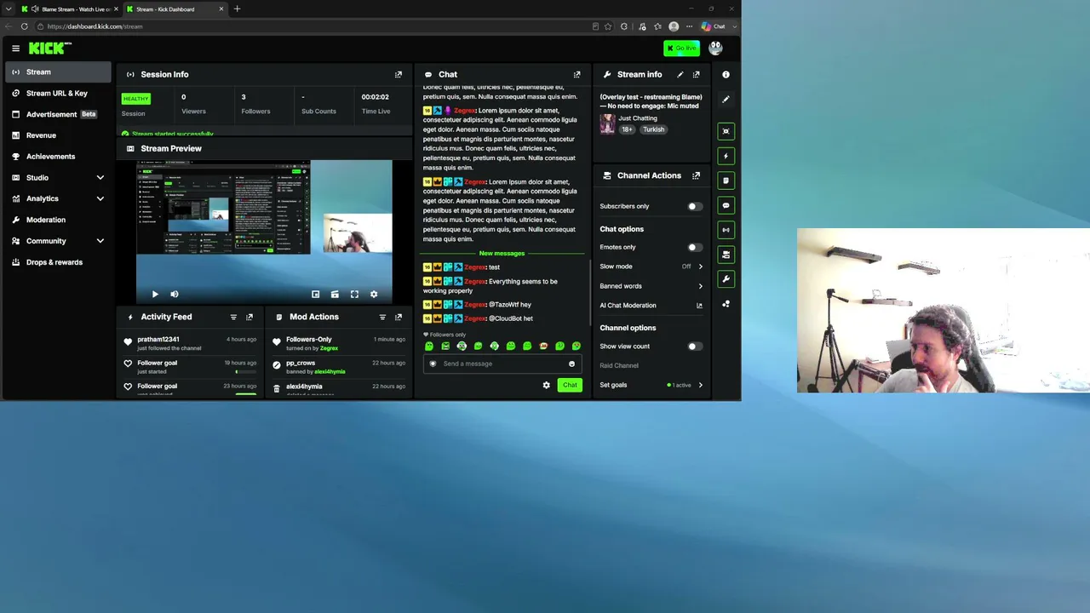Click the Go live button
1090x613 pixels.
tap(681, 49)
